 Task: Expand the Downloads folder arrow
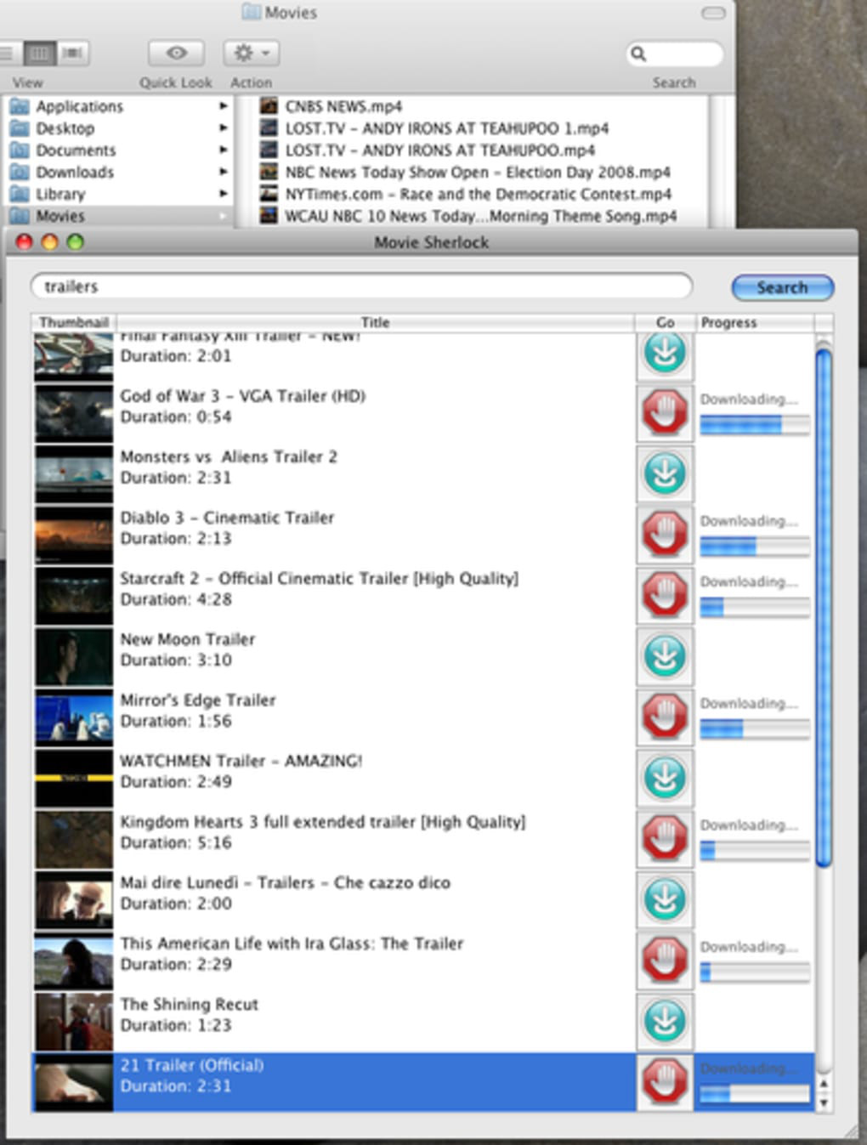coord(223,172)
